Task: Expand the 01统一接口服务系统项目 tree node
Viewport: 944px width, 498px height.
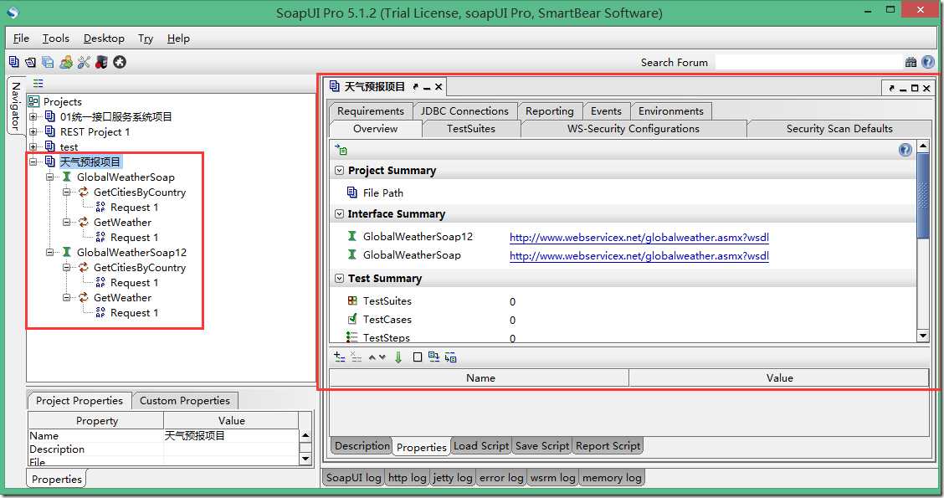Action: click(33, 117)
